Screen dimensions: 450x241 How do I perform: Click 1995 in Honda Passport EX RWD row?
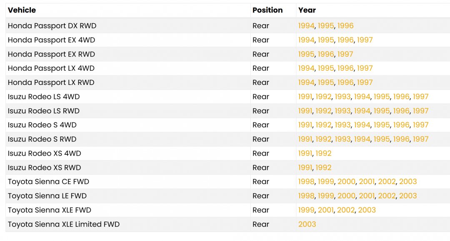[306, 54]
